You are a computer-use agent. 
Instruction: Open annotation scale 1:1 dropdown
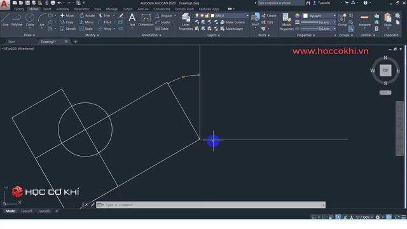[x=364, y=217]
